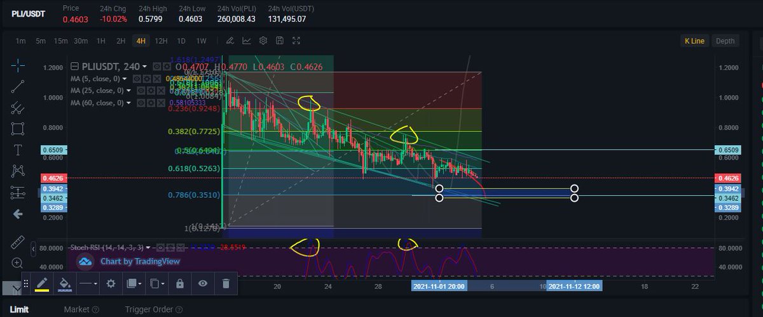The height and width of the screenshot is (317, 763).
Task: Lock the selected drawing
Action: pyautogui.click(x=180, y=283)
